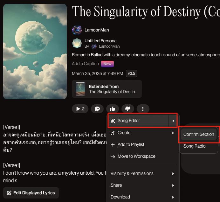Viewport: 220px width, 202px height.
Task: Click the arrow icon beside Move to Workspace
Action: point(113,156)
